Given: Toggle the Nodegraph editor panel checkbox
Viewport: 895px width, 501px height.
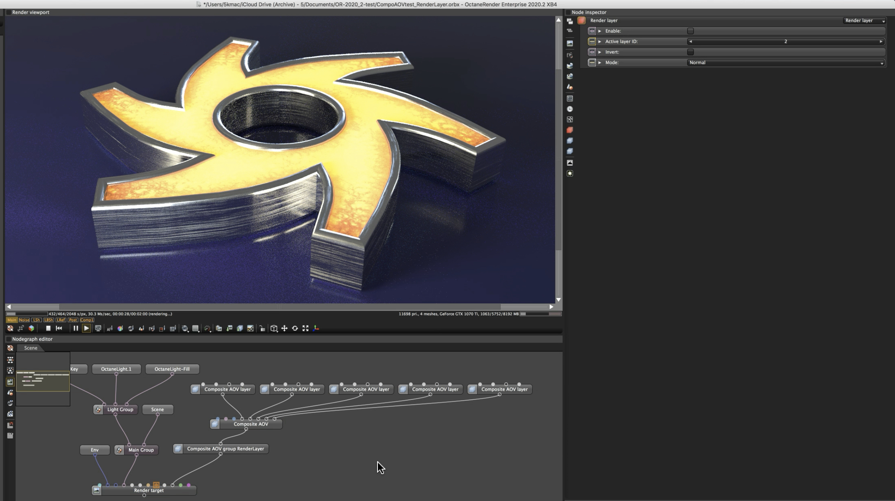Looking at the screenshot, I should (x=8, y=339).
